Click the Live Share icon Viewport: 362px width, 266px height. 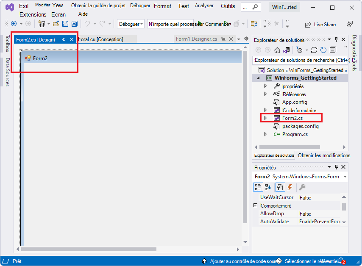point(308,25)
